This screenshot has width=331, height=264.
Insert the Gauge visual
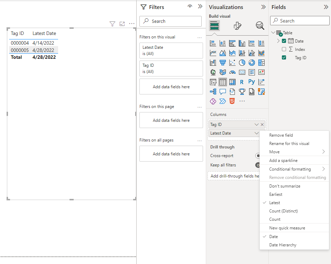click(232, 72)
